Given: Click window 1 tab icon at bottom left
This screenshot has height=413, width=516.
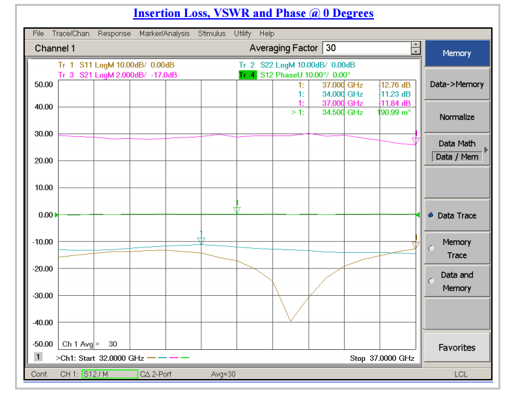Looking at the screenshot, I should (38, 357).
